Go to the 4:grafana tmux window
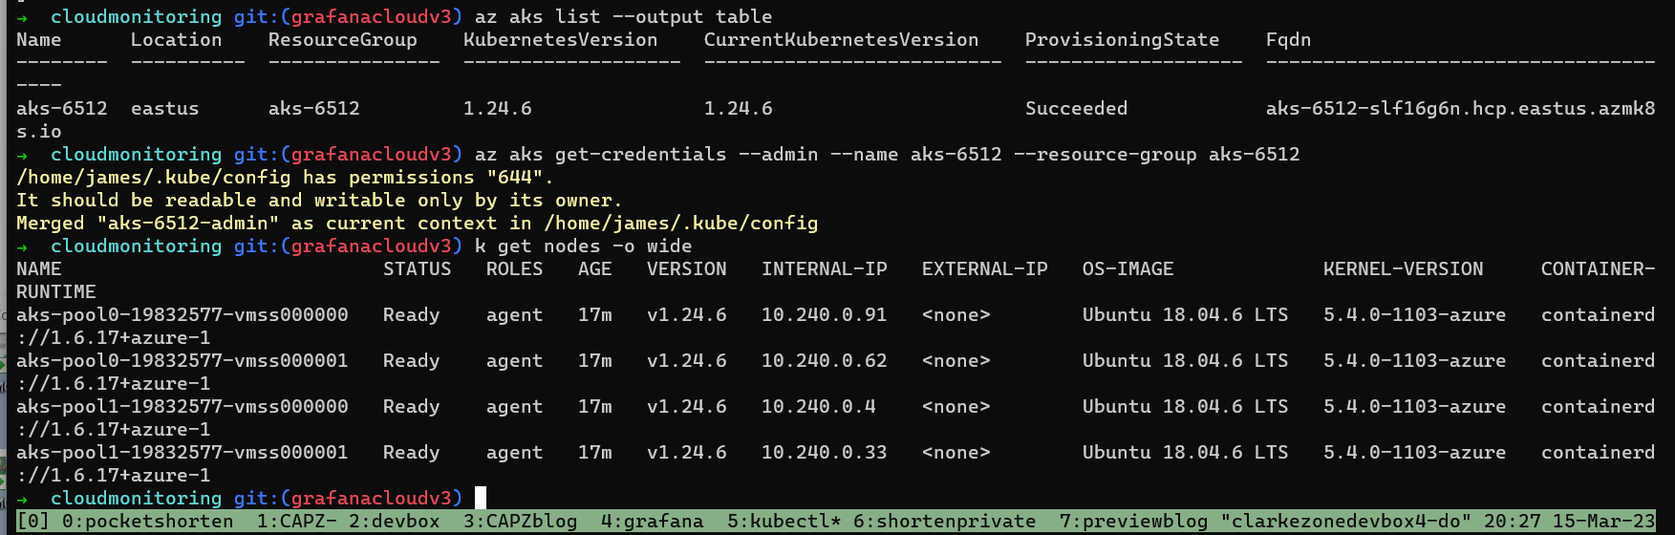Viewport: 1675px width, 535px height. [x=652, y=522]
